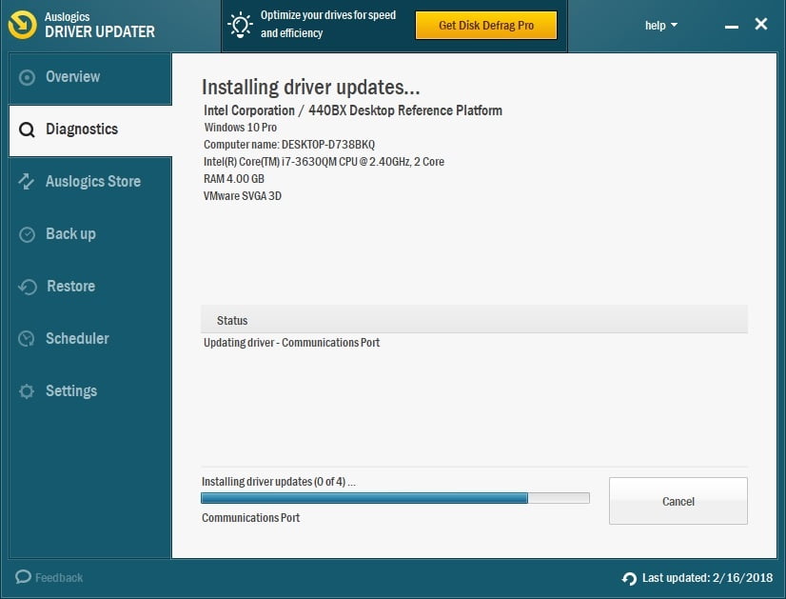Click the 'Installing driver updates (0 of 4)' label
The image size is (786, 599).
tap(278, 482)
